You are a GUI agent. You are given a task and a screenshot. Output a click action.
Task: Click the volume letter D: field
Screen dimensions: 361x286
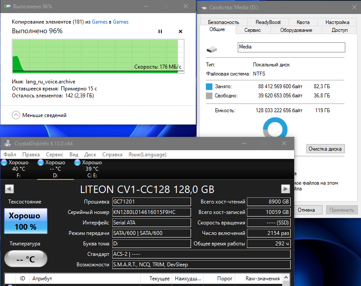(x=152, y=244)
